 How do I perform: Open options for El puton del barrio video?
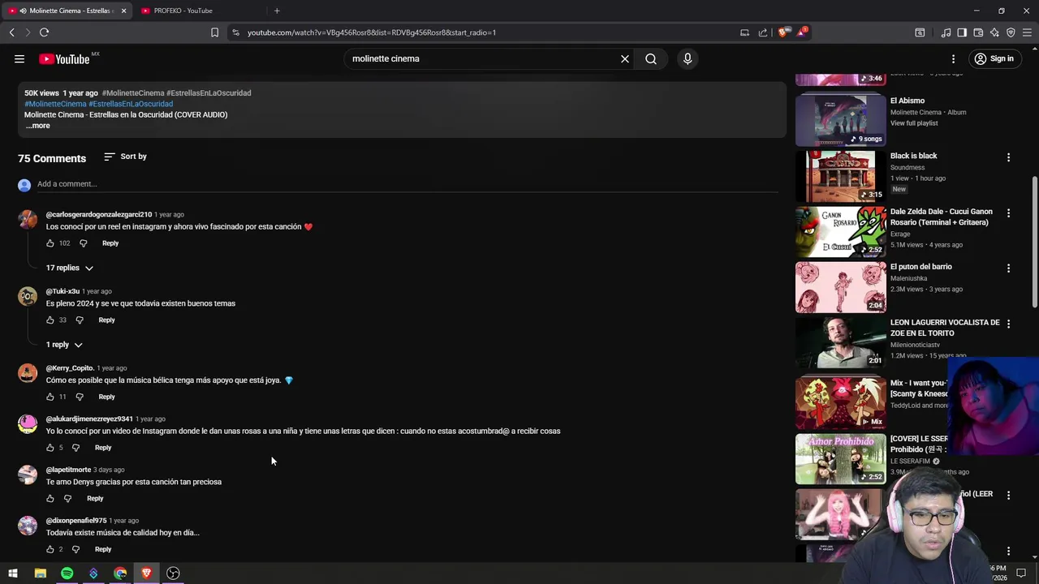pos(1008,268)
